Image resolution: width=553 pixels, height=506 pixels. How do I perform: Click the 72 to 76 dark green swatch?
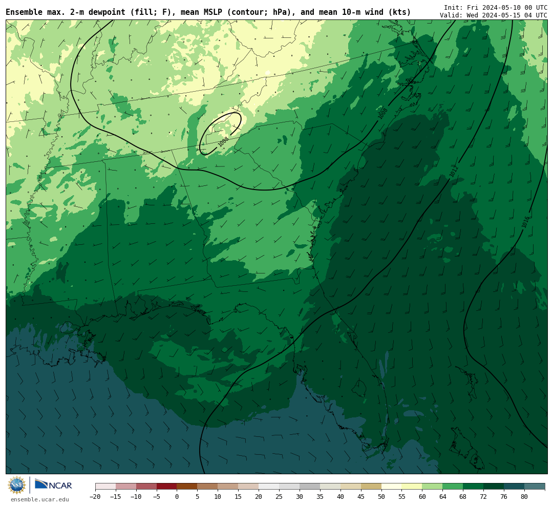[x=494, y=487]
